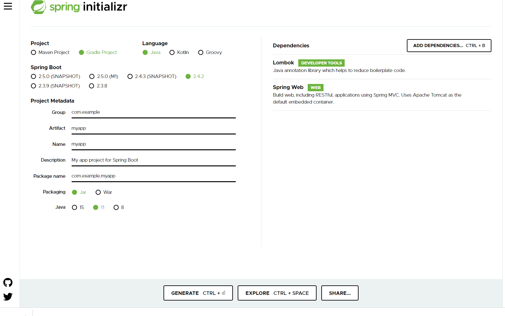Image resolution: width=505 pixels, height=316 pixels.
Task: Edit the Group input field
Action: (x=154, y=112)
